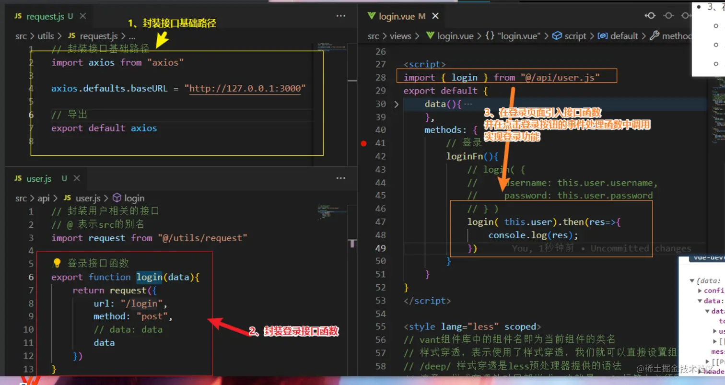Image resolution: width=725 pixels, height=385 pixels.
Task: Click the cube icon before login breadcrumb in user.js
Action: [117, 198]
